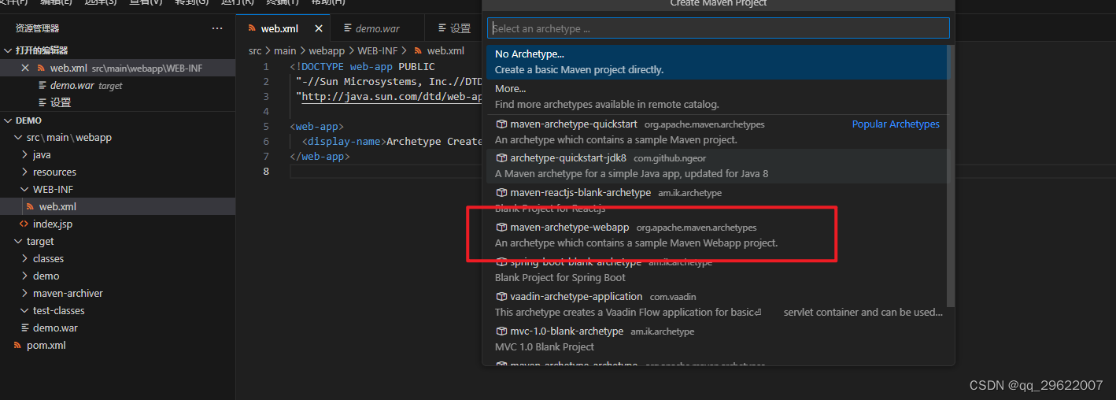The image size is (1116, 400).
Task: Click the webapp breadcrumb segment
Action: click(x=327, y=51)
